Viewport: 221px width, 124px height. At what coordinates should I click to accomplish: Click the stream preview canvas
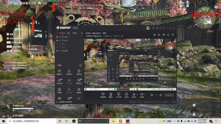130,65
